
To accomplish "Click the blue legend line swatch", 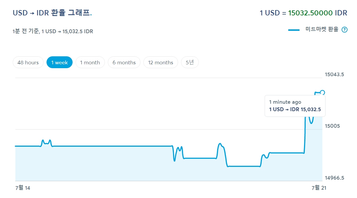I will tap(294, 30).
